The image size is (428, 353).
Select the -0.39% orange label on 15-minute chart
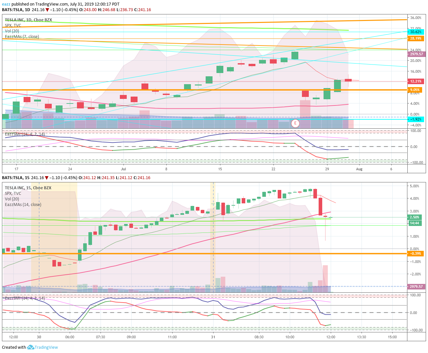[416, 253]
